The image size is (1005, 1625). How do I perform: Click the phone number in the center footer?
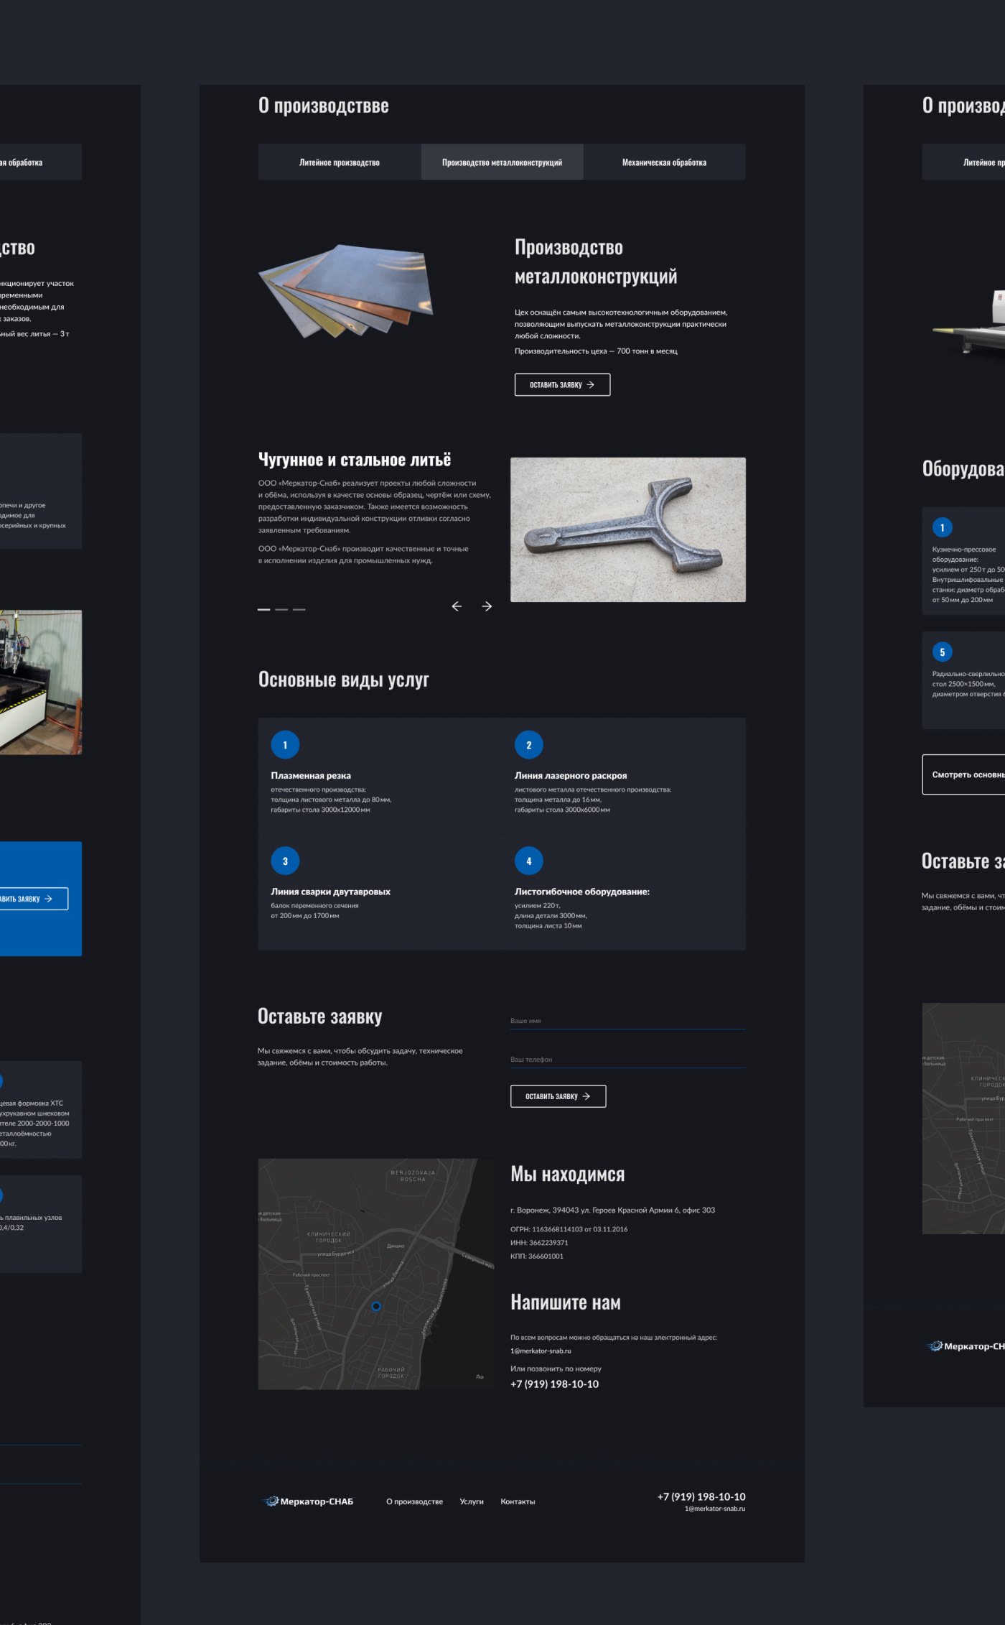[x=701, y=1496]
